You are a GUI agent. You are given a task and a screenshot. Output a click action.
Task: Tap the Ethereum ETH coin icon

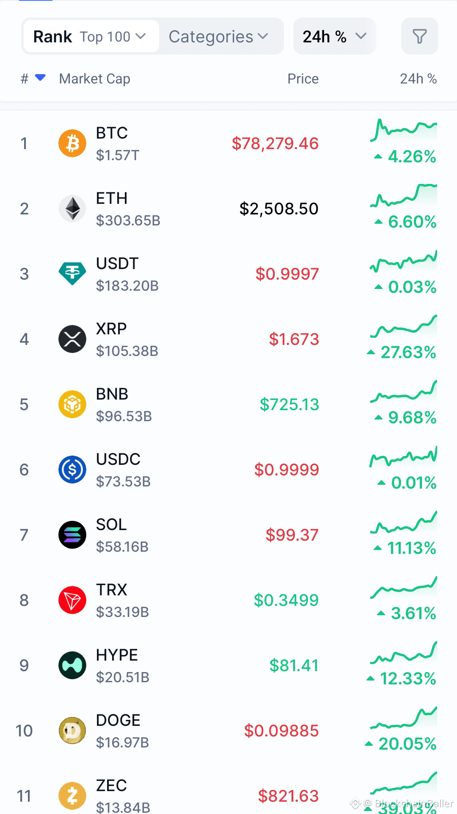click(72, 208)
